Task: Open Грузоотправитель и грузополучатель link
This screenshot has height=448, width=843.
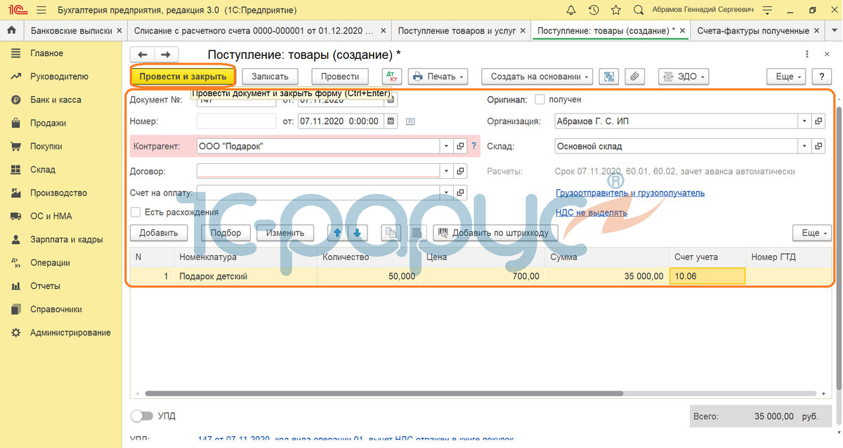Action: 630,193
